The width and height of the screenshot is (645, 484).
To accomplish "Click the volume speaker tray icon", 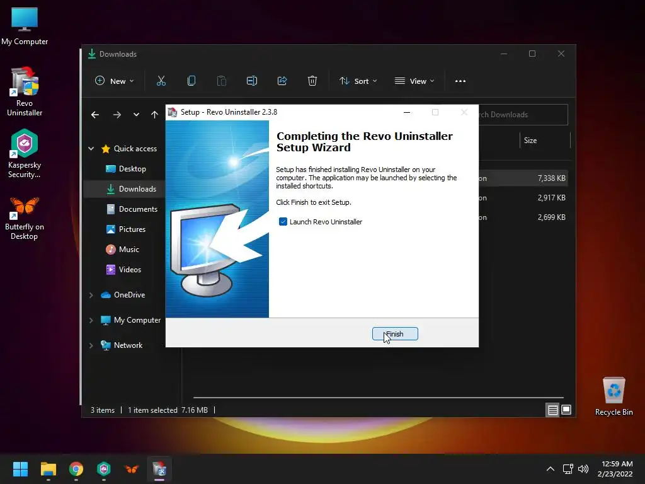I will click(583, 469).
